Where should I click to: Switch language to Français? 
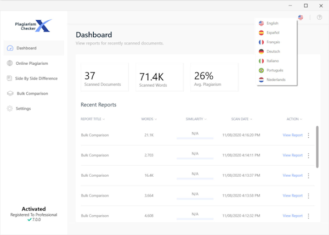click(x=273, y=42)
